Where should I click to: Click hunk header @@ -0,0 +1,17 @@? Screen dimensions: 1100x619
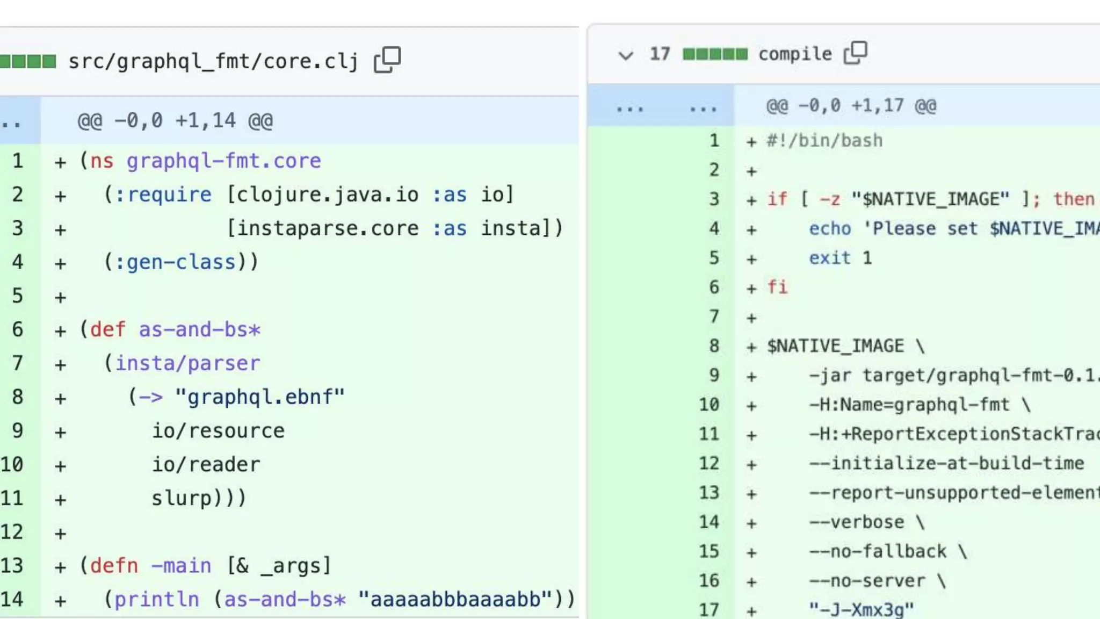coord(851,105)
